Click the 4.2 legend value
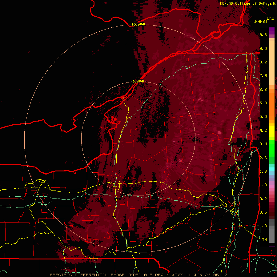The image size is (277, 277). [x=263, y=130]
